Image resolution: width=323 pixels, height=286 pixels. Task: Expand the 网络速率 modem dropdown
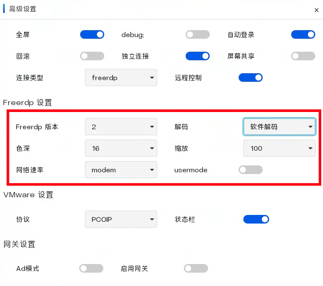[121, 170]
